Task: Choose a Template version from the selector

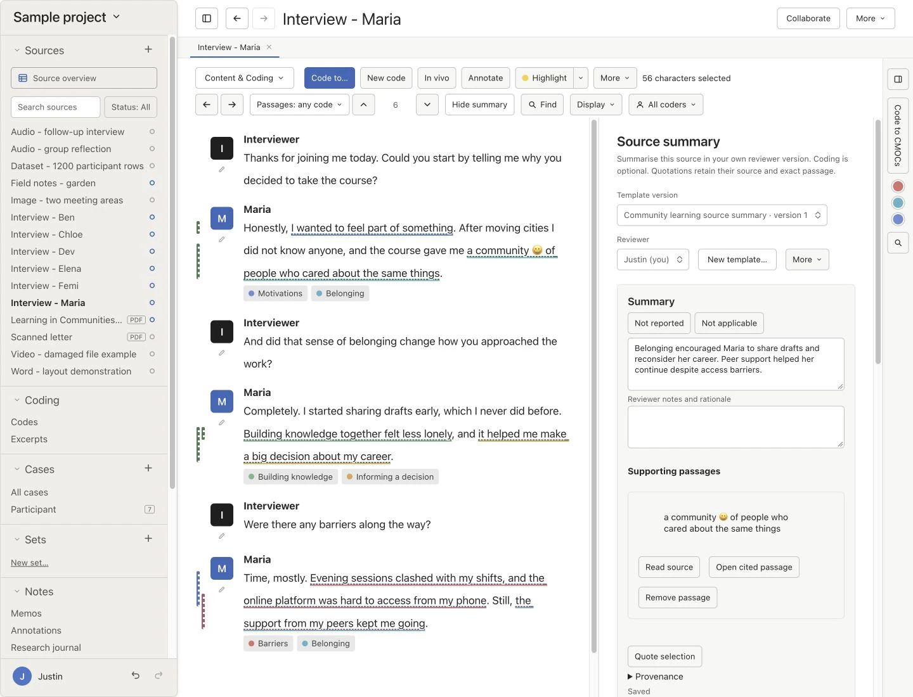Action: pos(722,215)
